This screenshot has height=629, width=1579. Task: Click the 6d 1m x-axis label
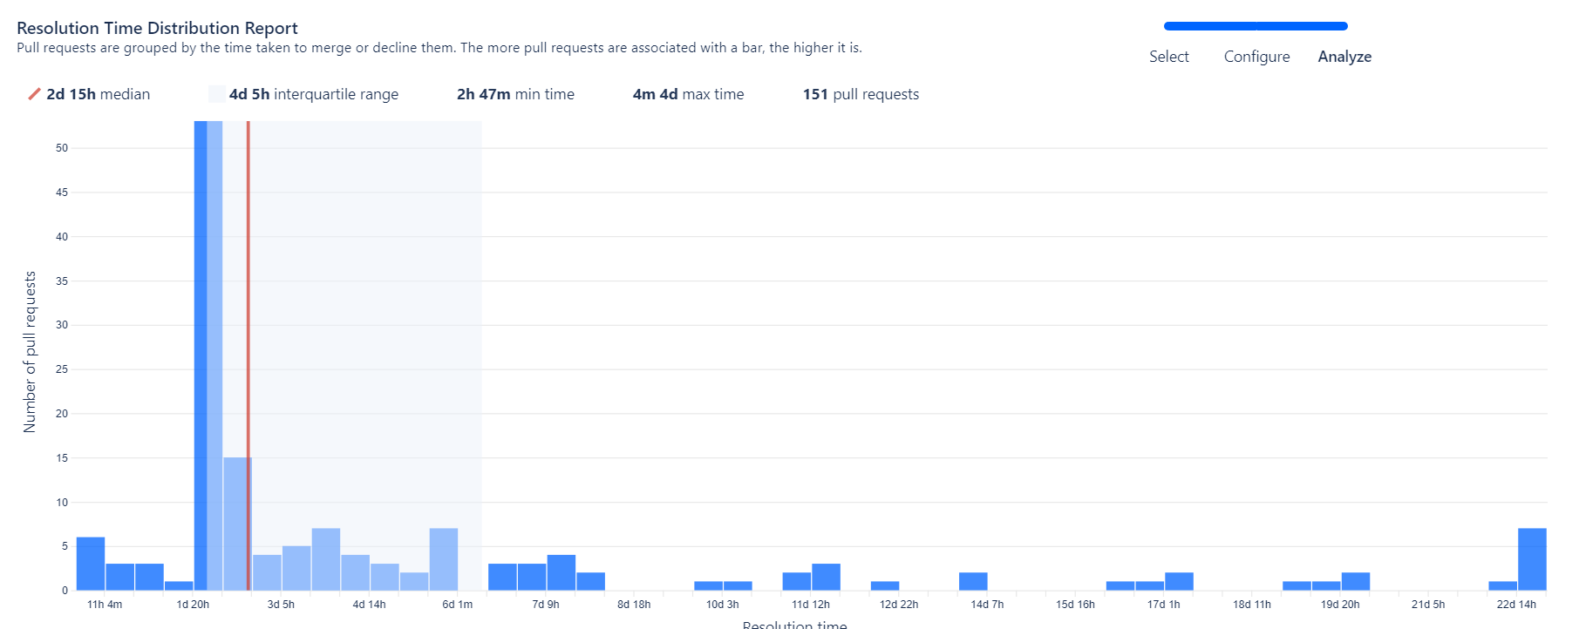pyautogui.click(x=457, y=605)
